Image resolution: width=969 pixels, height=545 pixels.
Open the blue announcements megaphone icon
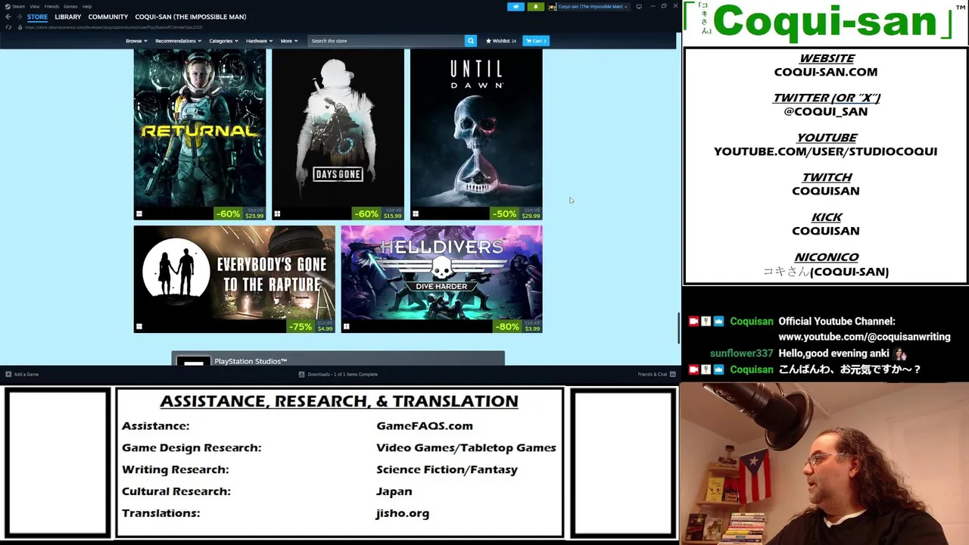coord(516,7)
